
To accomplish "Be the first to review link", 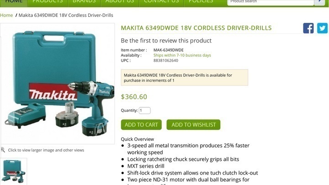I will [166, 41].
